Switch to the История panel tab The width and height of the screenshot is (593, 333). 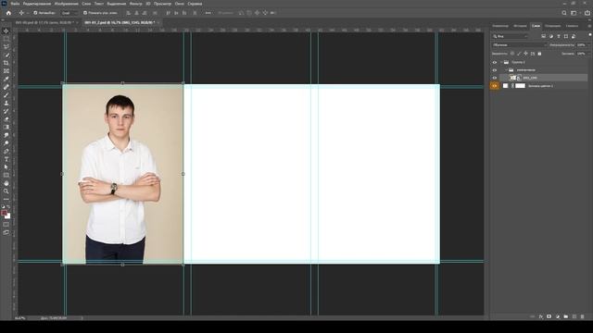[520, 26]
